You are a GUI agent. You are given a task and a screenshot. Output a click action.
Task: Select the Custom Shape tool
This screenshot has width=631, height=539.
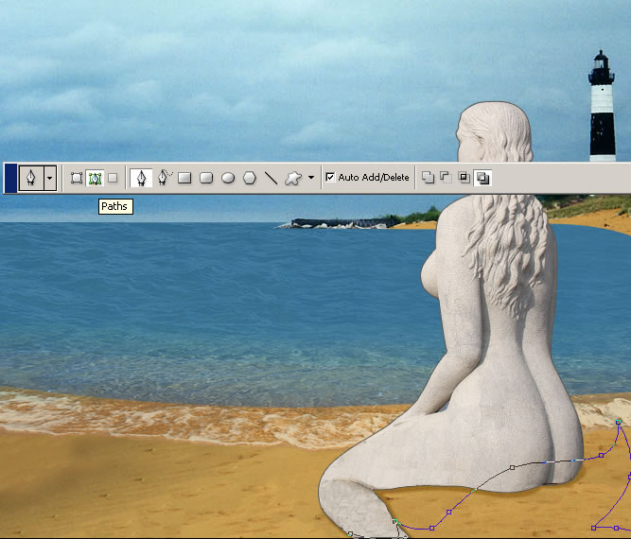(x=293, y=178)
